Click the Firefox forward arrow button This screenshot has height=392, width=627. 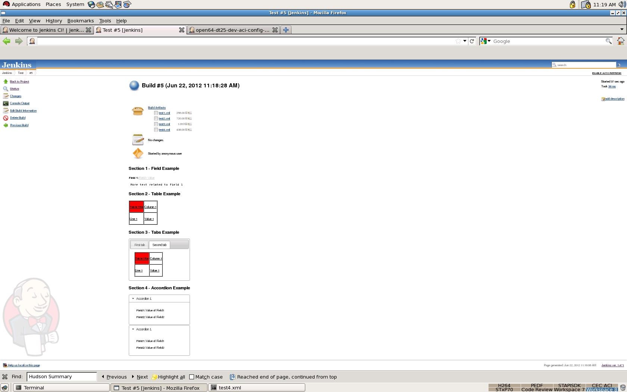click(19, 41)
